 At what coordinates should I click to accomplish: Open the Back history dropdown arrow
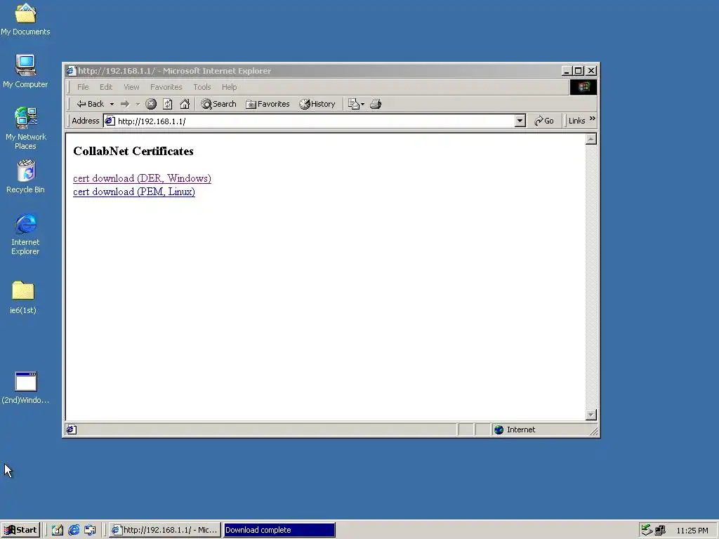[112, 104]
